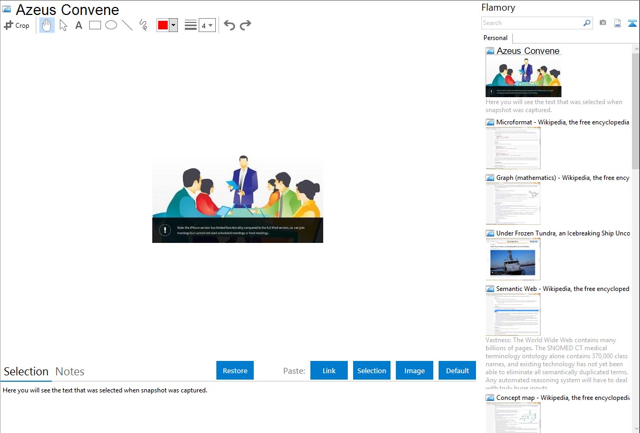The width and height of the screenshot is (640, 433).
Task: Click the search magnifier icon
Action: pos(587,23)
